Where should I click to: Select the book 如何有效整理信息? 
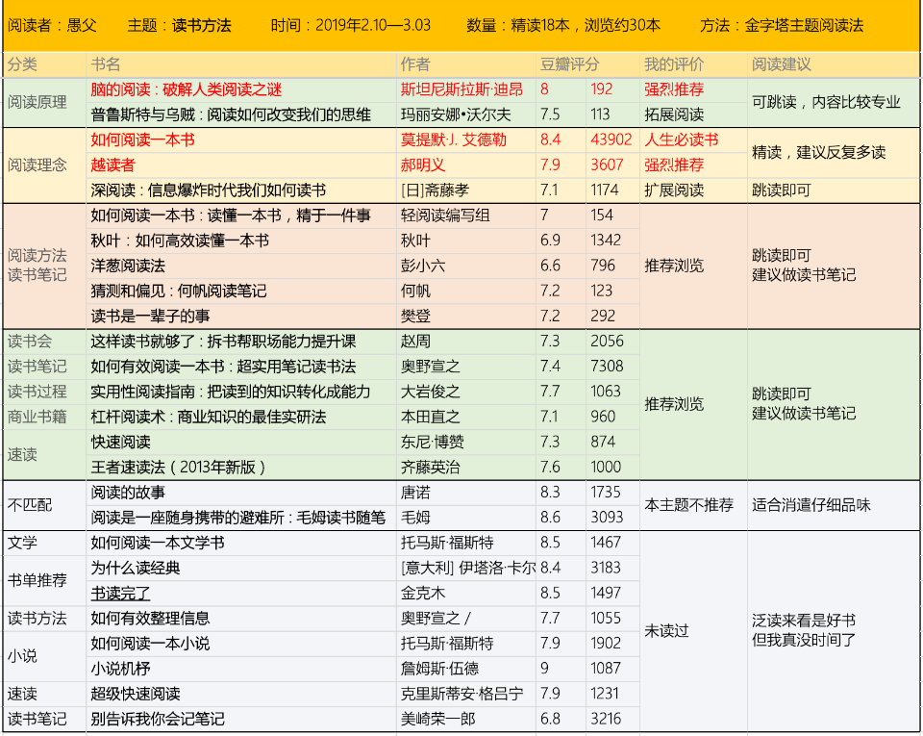pyautogui.click(x=150, y=619)
